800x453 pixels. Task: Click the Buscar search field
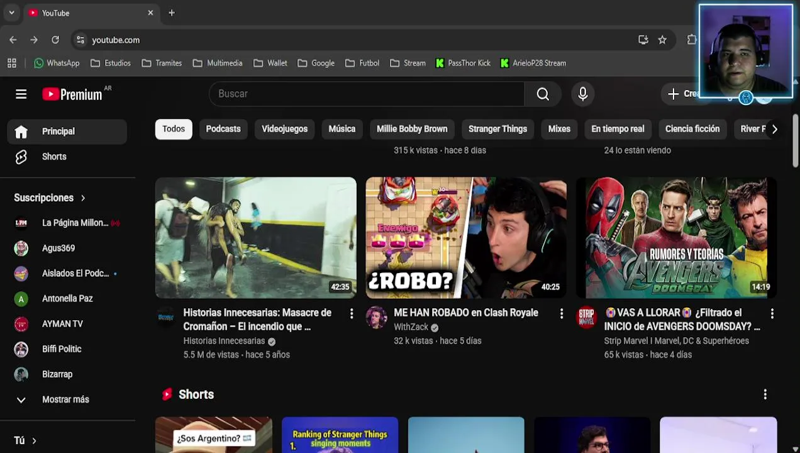[367, 94]
